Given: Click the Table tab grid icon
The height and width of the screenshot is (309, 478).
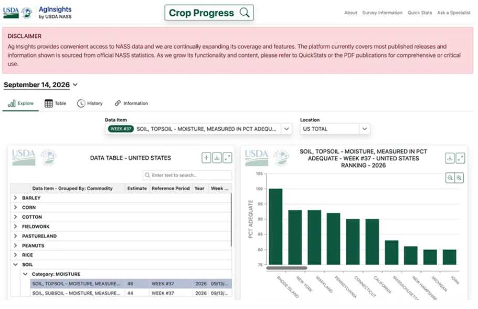Looking at the screenshot, I should click(x=48, y=104).
